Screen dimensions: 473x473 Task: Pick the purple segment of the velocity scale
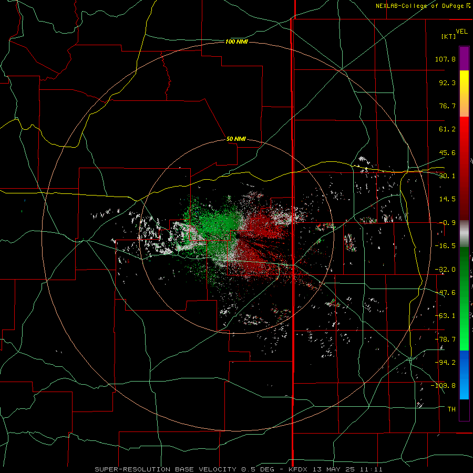pyautogui.click(x=464, y=59)
